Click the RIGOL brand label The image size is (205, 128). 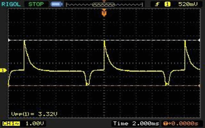pos(11,4)
